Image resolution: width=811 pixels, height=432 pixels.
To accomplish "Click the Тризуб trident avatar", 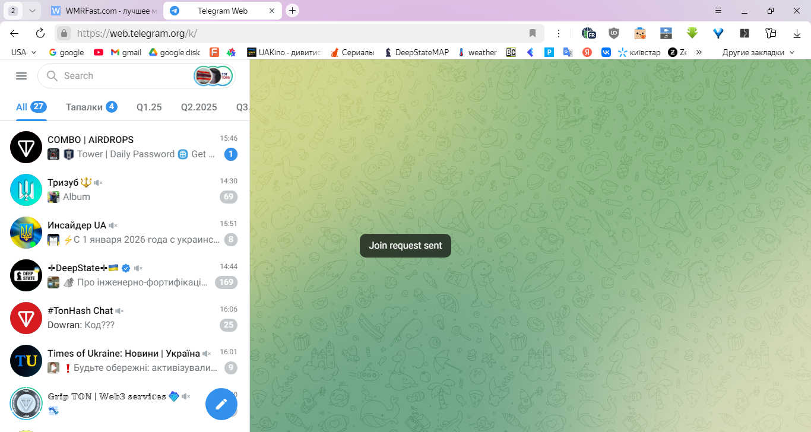I will (26, 190).
